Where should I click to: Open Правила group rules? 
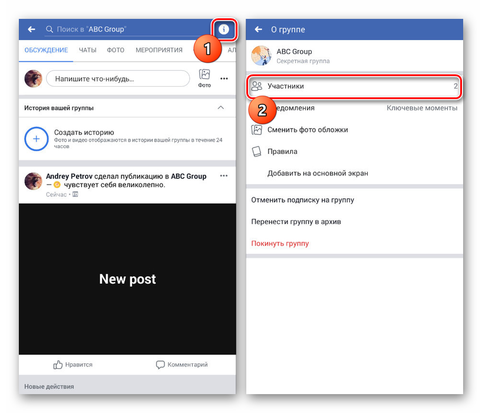282,152
